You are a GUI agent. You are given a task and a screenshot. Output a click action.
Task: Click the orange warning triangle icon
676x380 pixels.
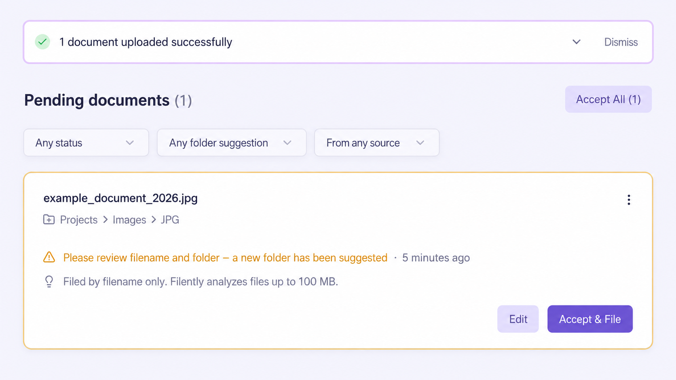click(49, 257)
